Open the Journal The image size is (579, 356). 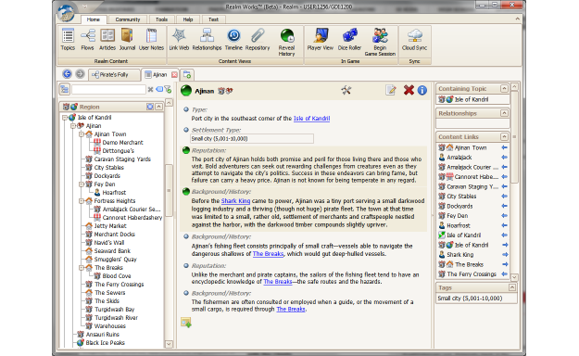(x=127, y=39)
